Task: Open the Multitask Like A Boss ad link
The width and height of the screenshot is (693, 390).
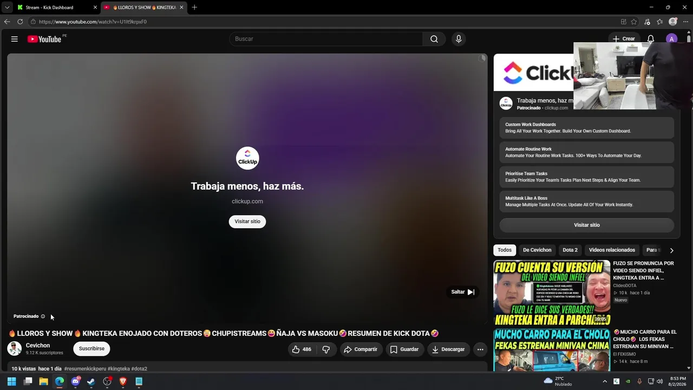Action: point(587,201)
